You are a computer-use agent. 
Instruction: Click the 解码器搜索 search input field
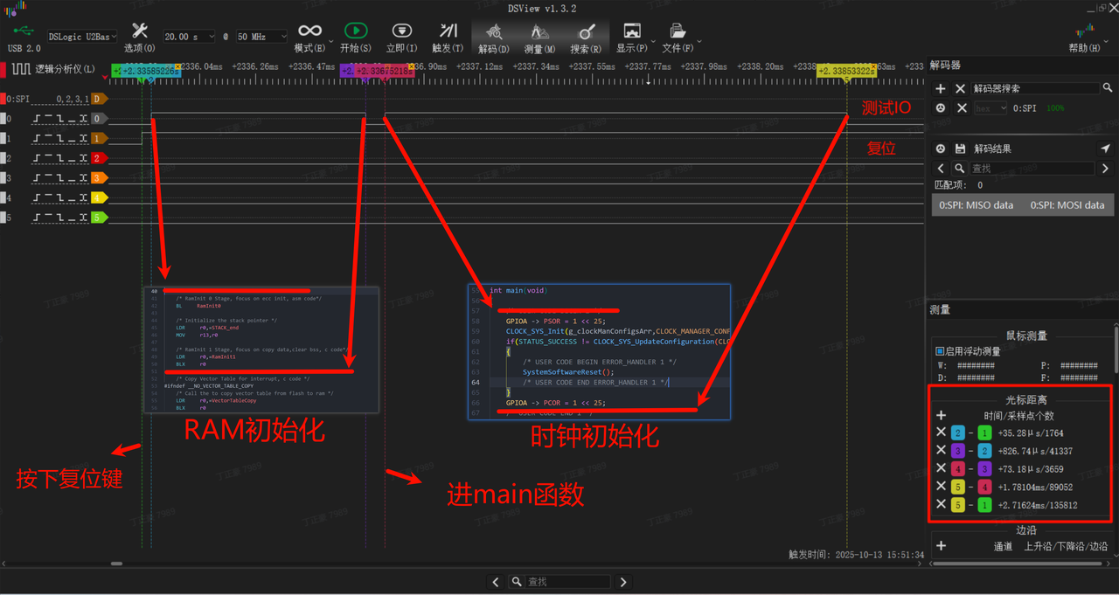click(1036, 88)
